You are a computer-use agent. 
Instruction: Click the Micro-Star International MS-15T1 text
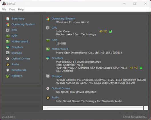(89, 53)
